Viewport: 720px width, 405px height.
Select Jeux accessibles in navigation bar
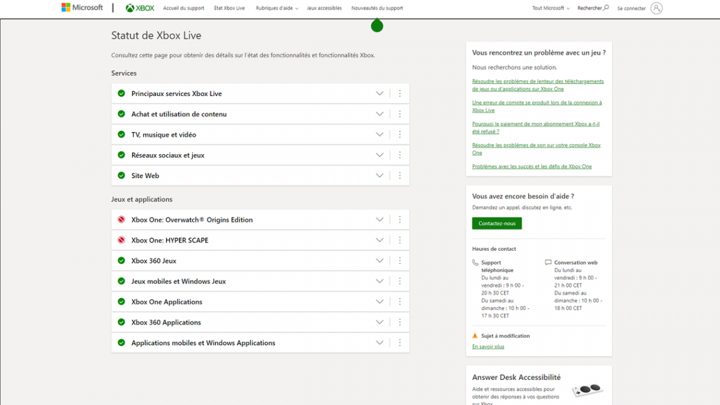pos(324,8)
